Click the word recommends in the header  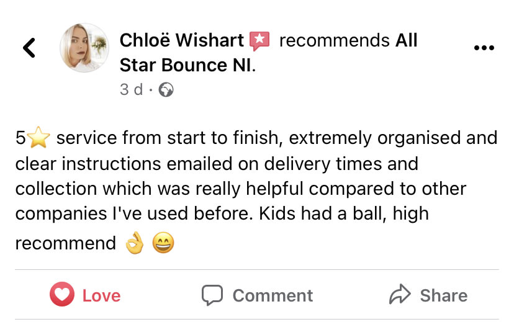[334, 41]
